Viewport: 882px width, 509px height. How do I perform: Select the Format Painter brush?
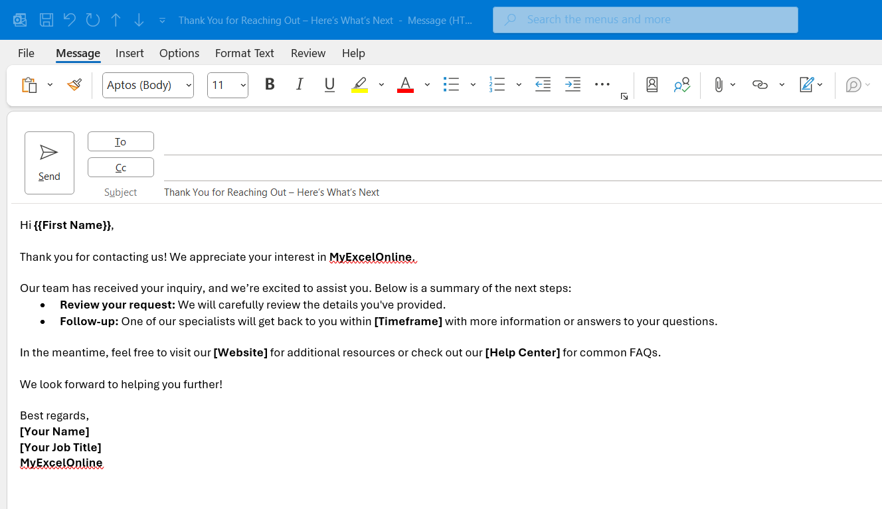click(74, 85)
